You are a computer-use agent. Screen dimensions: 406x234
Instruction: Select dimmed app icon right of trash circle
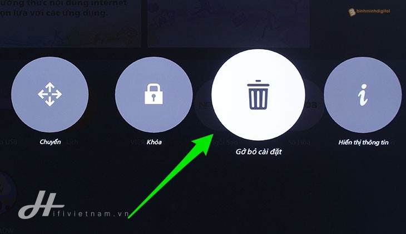tap(314, 105)
